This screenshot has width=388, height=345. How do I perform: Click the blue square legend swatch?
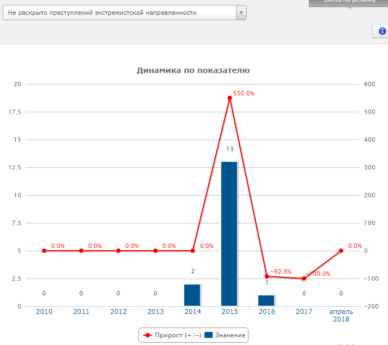pyautogui.click(x=208, y=335)
